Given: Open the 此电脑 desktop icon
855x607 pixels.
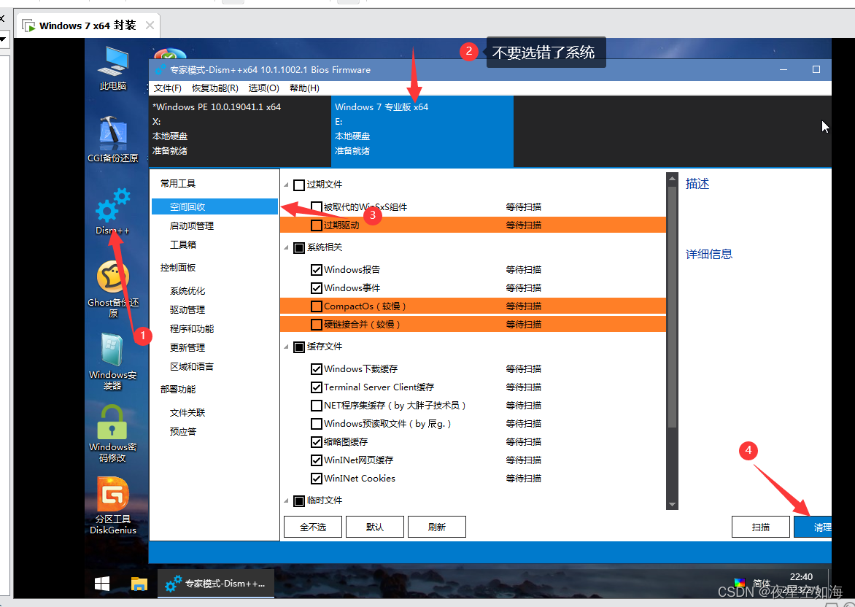Looking at the screenshot, I should (113, 68).
